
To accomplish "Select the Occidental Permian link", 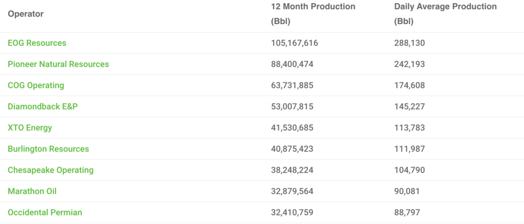I will coord(45,212).
